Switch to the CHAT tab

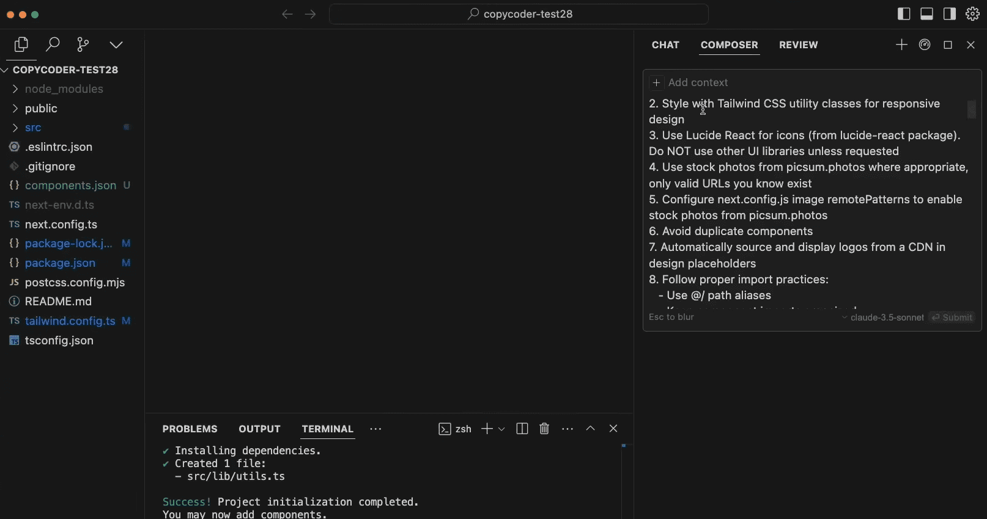[x=665, y=45]
